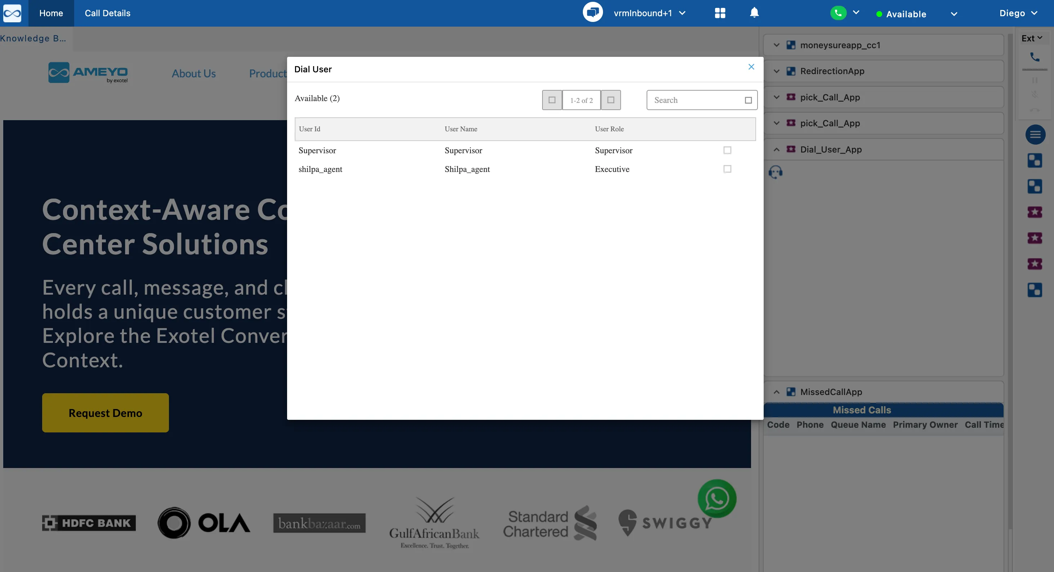Click the 'Code' column in Missed Calls
Screen dimensions: 1054x572
[778, 425]
